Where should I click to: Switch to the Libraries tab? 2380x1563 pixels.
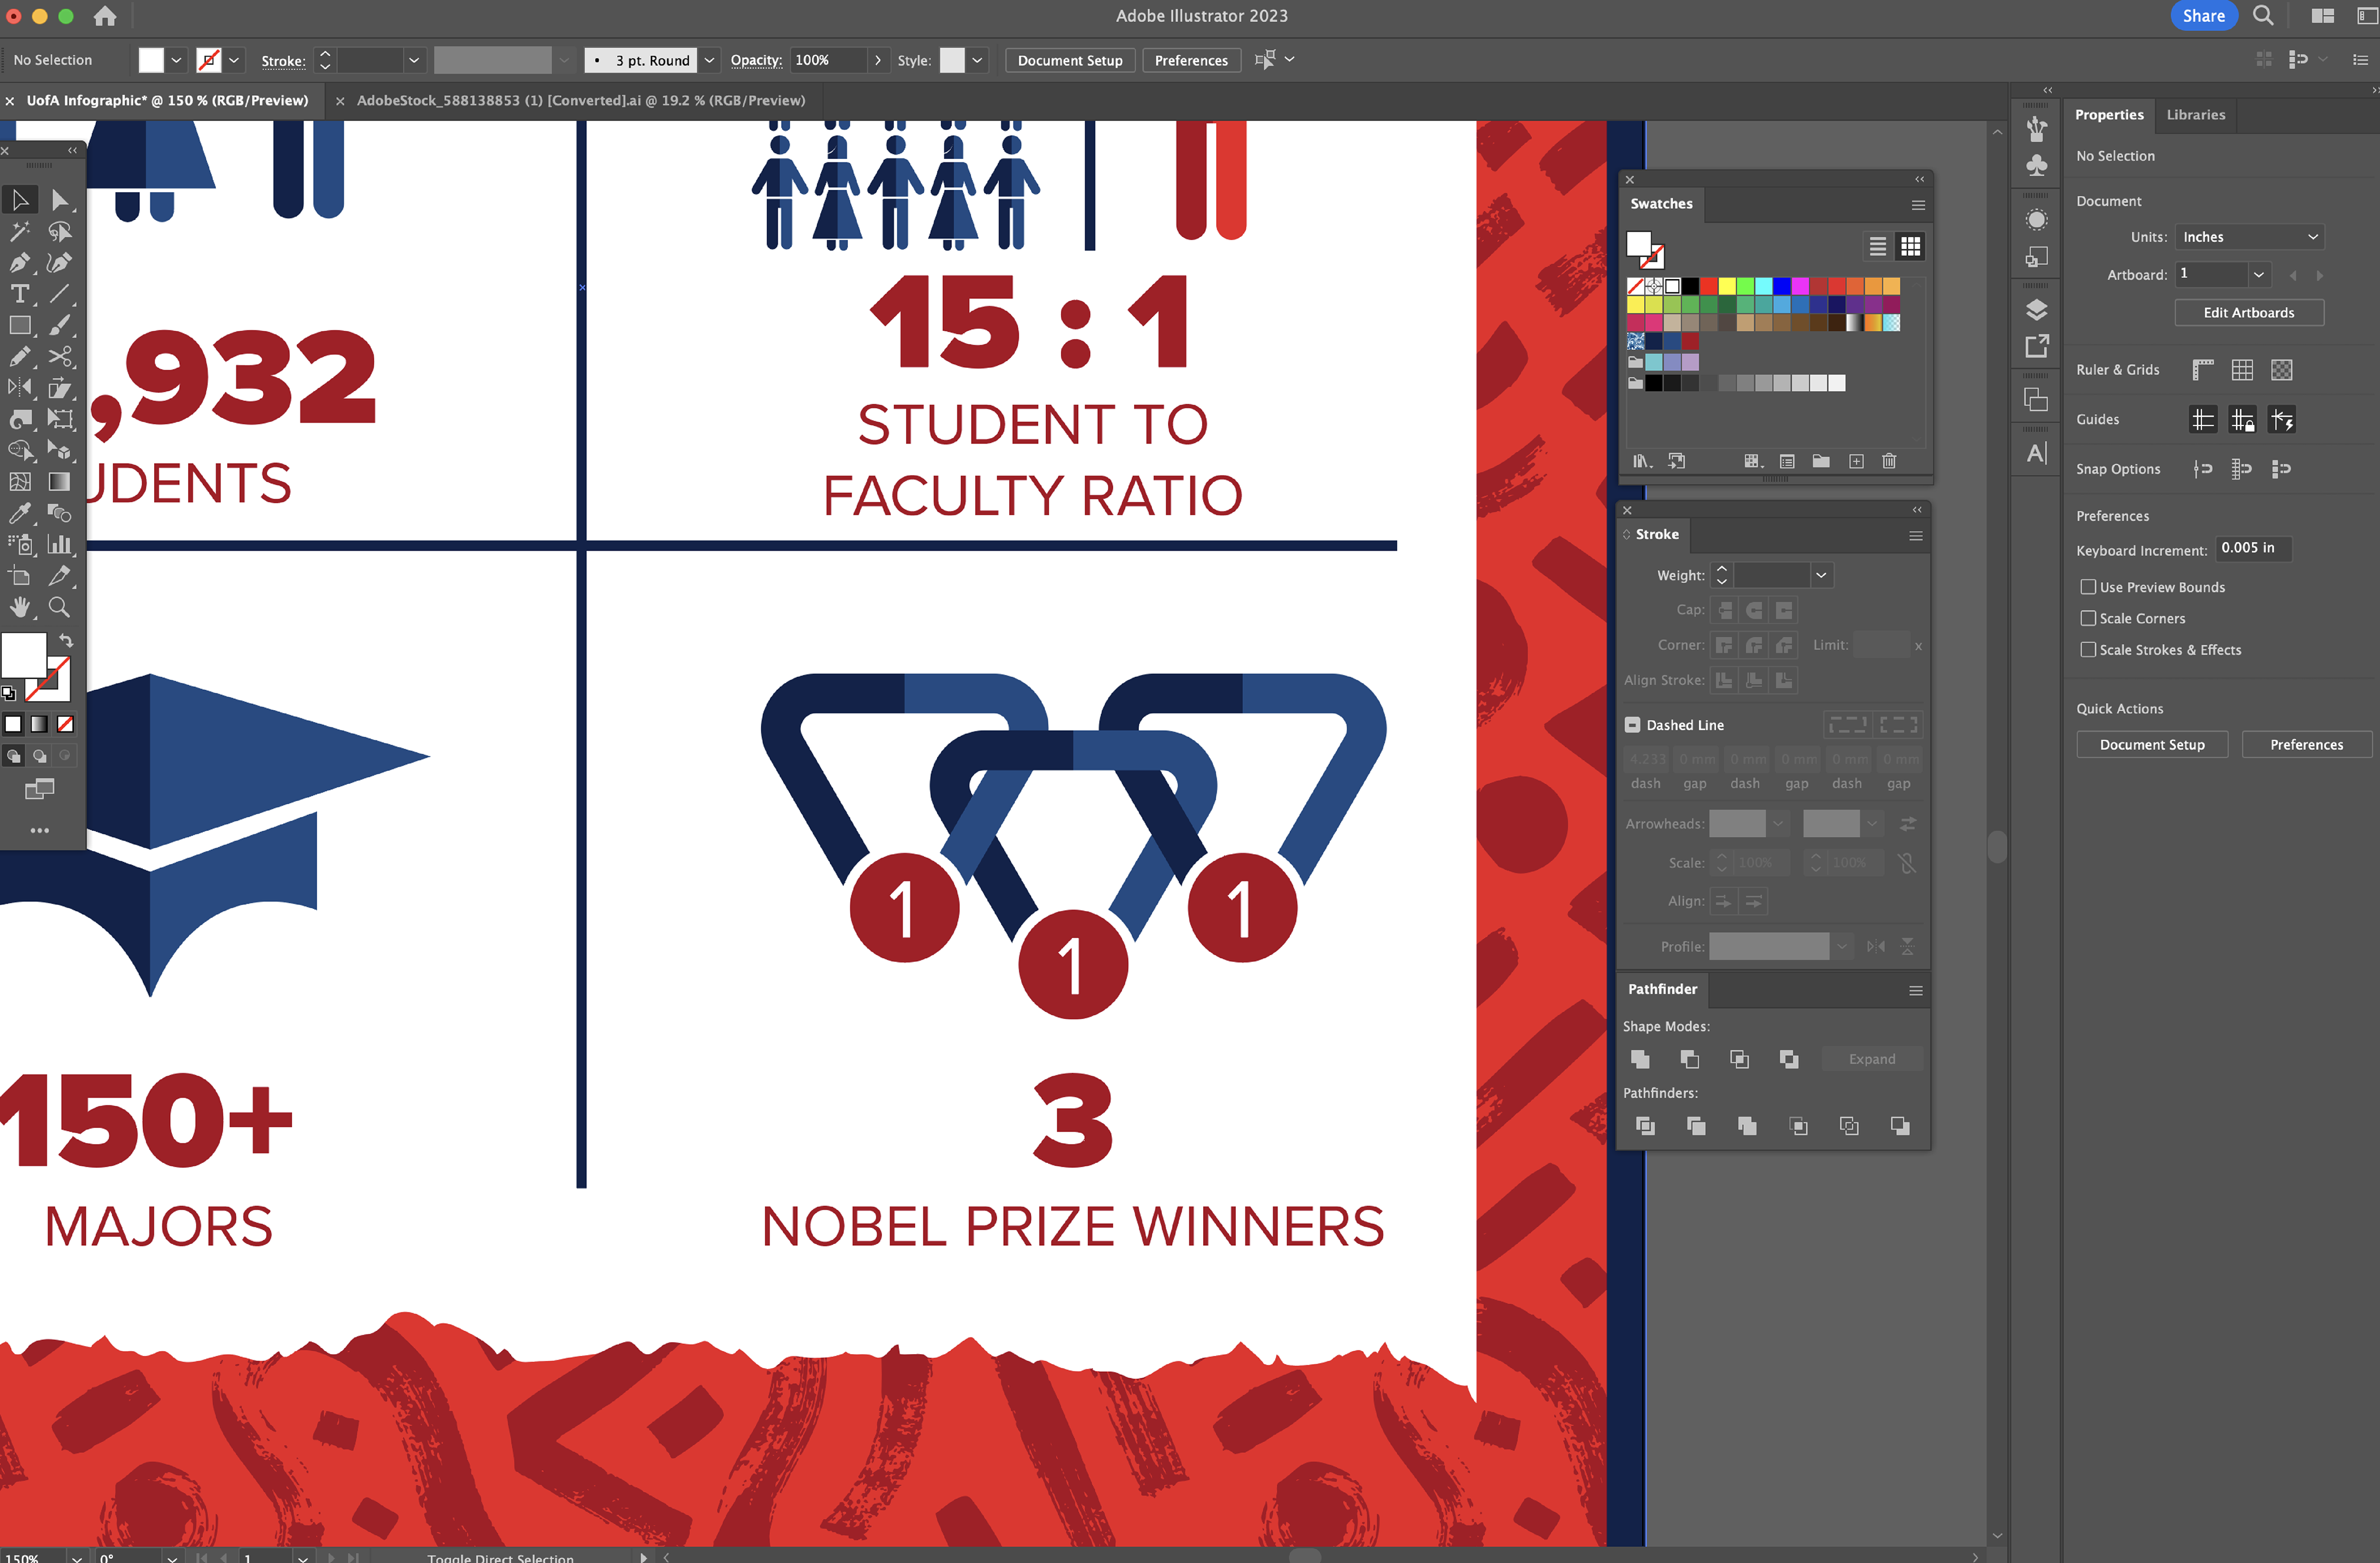pos(2195,115)
